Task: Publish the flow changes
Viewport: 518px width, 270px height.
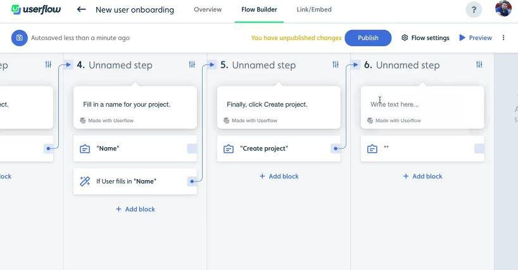Action: (x=368, y=38)
